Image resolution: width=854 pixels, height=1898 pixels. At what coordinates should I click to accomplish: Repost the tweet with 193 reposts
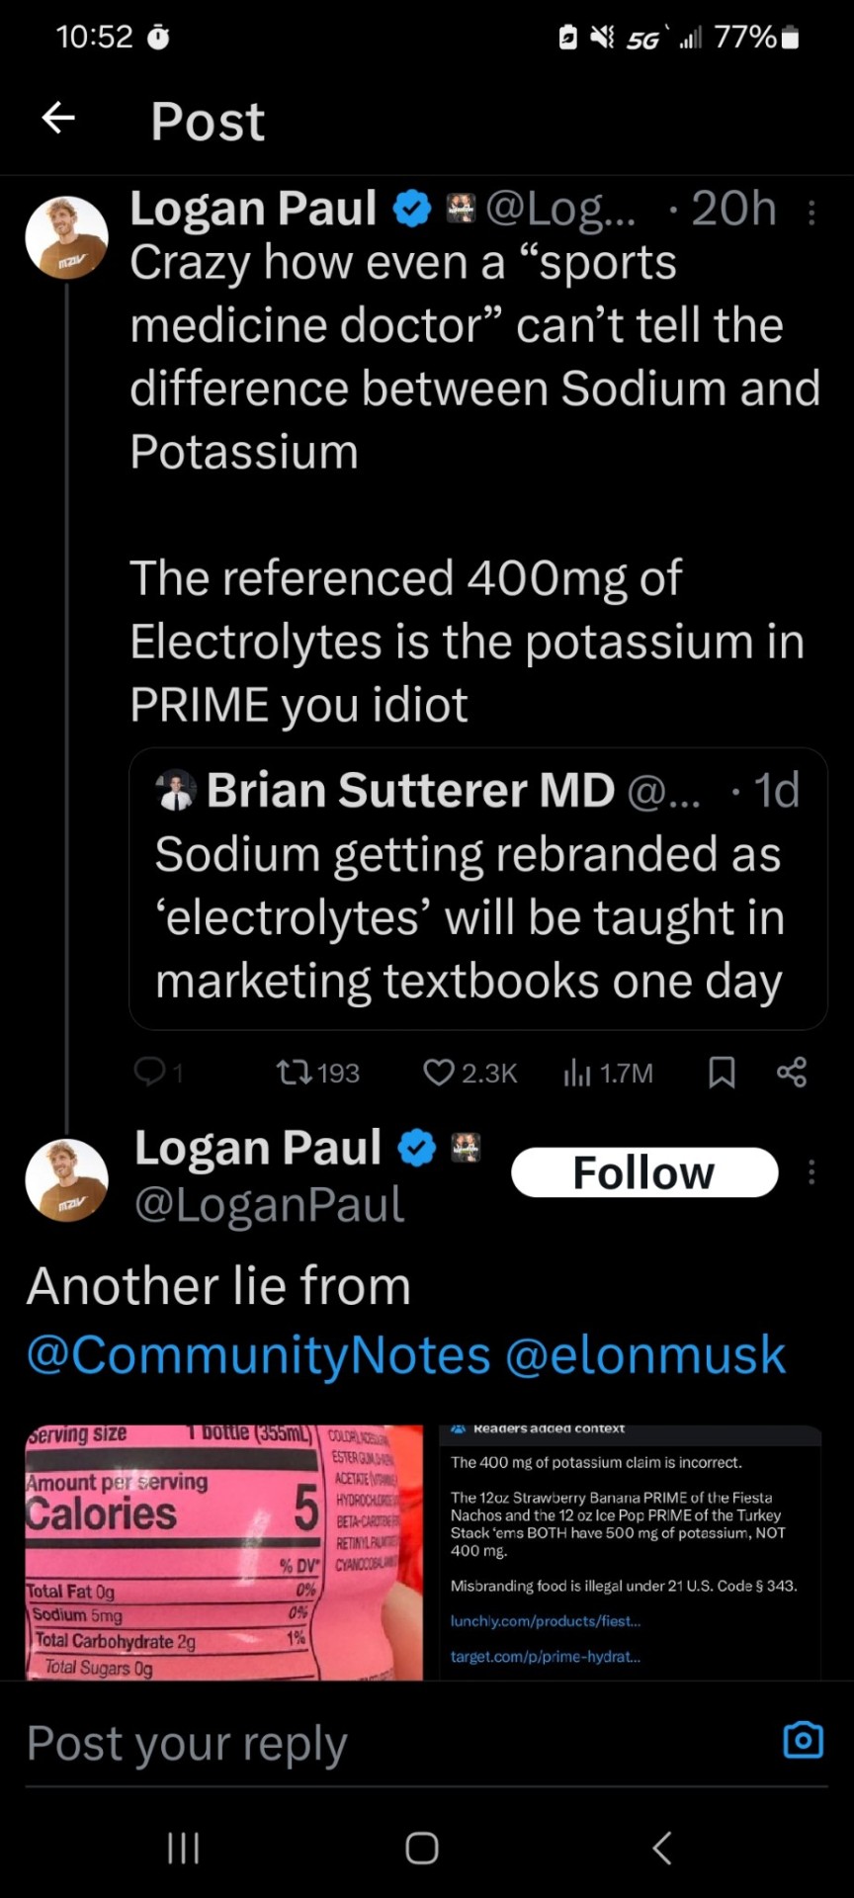pos(294,1072)
